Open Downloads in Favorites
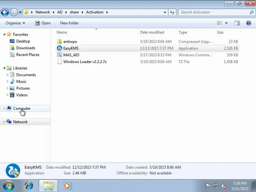The image size is (256, 192). coord(26,48)
